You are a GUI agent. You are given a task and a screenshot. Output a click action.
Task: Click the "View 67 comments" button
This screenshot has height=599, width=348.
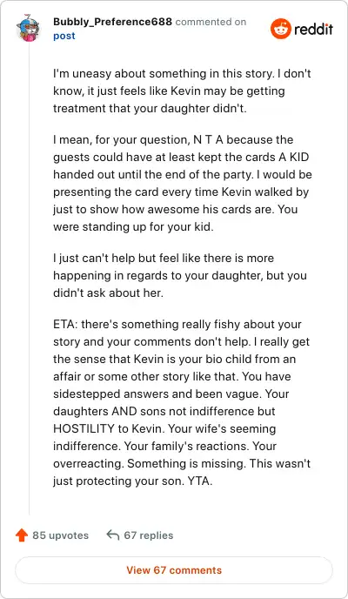tap(174, 570)
